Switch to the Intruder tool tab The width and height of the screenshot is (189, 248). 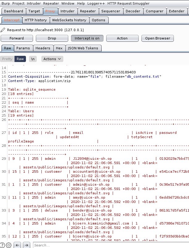pyautogui.click(x=67, y=11)
